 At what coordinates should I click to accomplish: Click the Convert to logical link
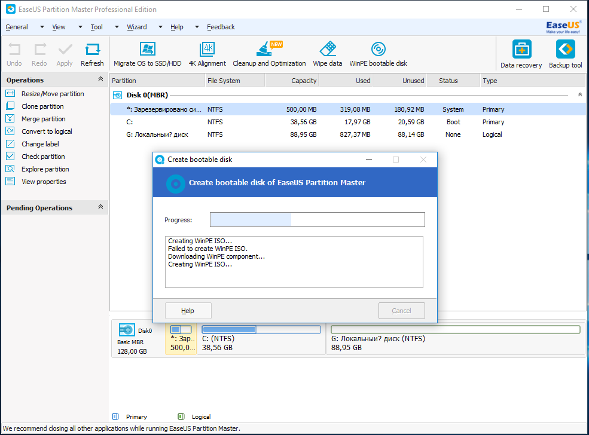(47, 131)
